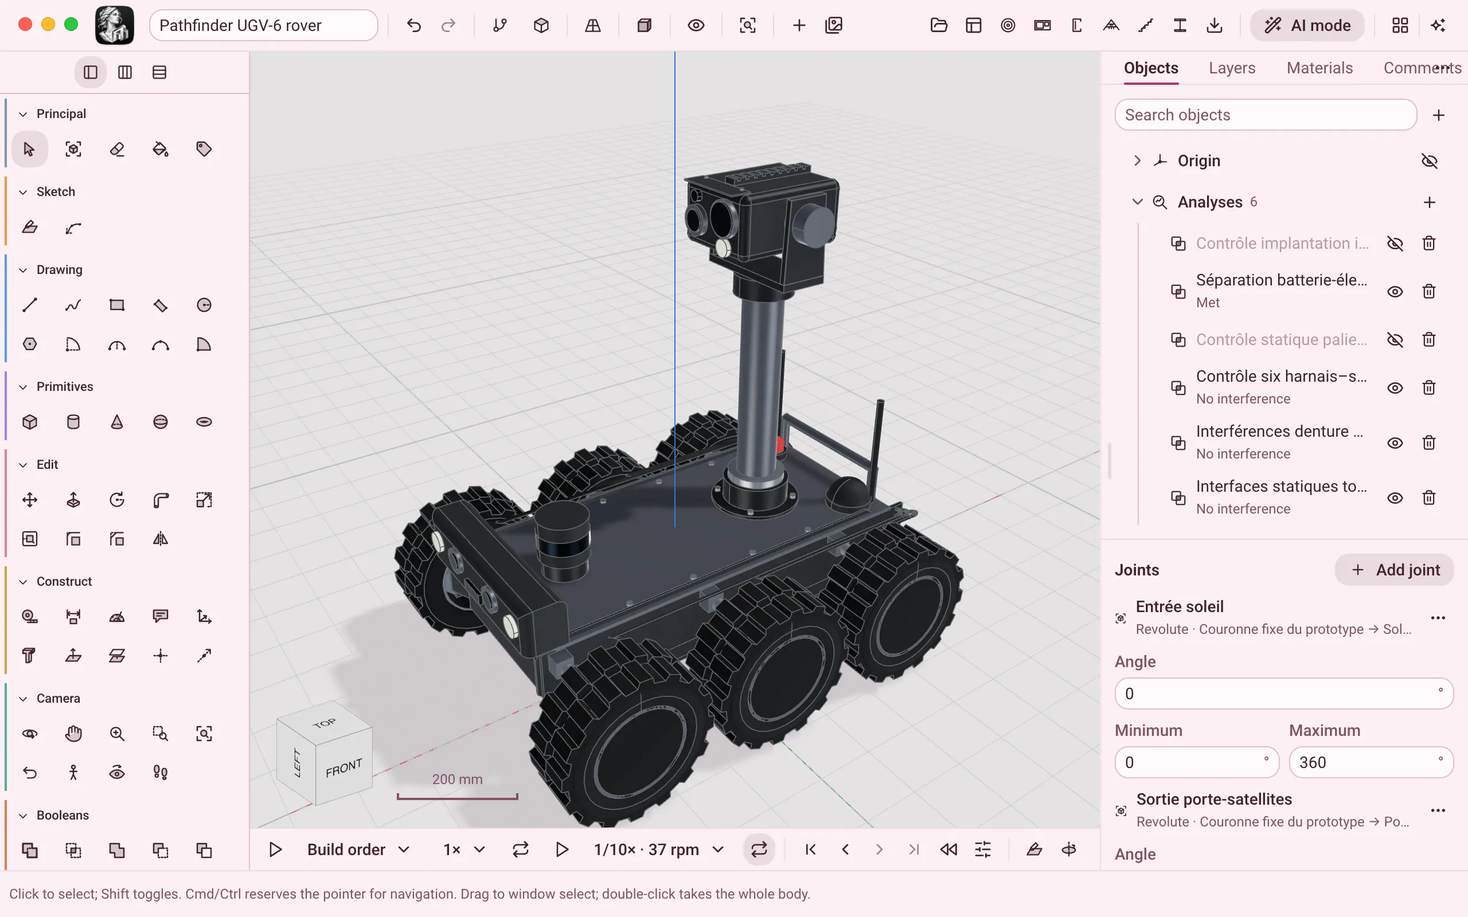The width and height of the screenshot is (1468, 917).
Task: Click the Search objects field
Action: click(1266, 115)
